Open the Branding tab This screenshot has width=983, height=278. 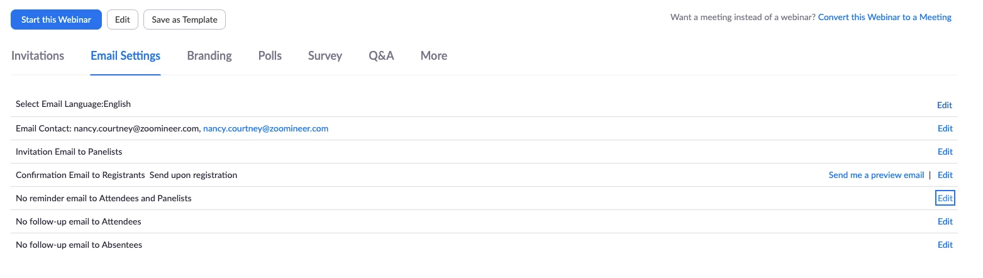click(209, 56)
